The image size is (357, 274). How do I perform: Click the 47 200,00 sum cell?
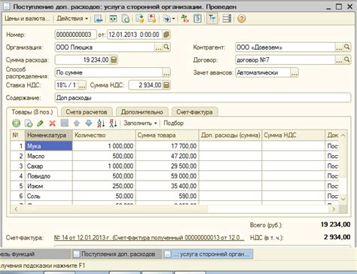click(167, 156)
